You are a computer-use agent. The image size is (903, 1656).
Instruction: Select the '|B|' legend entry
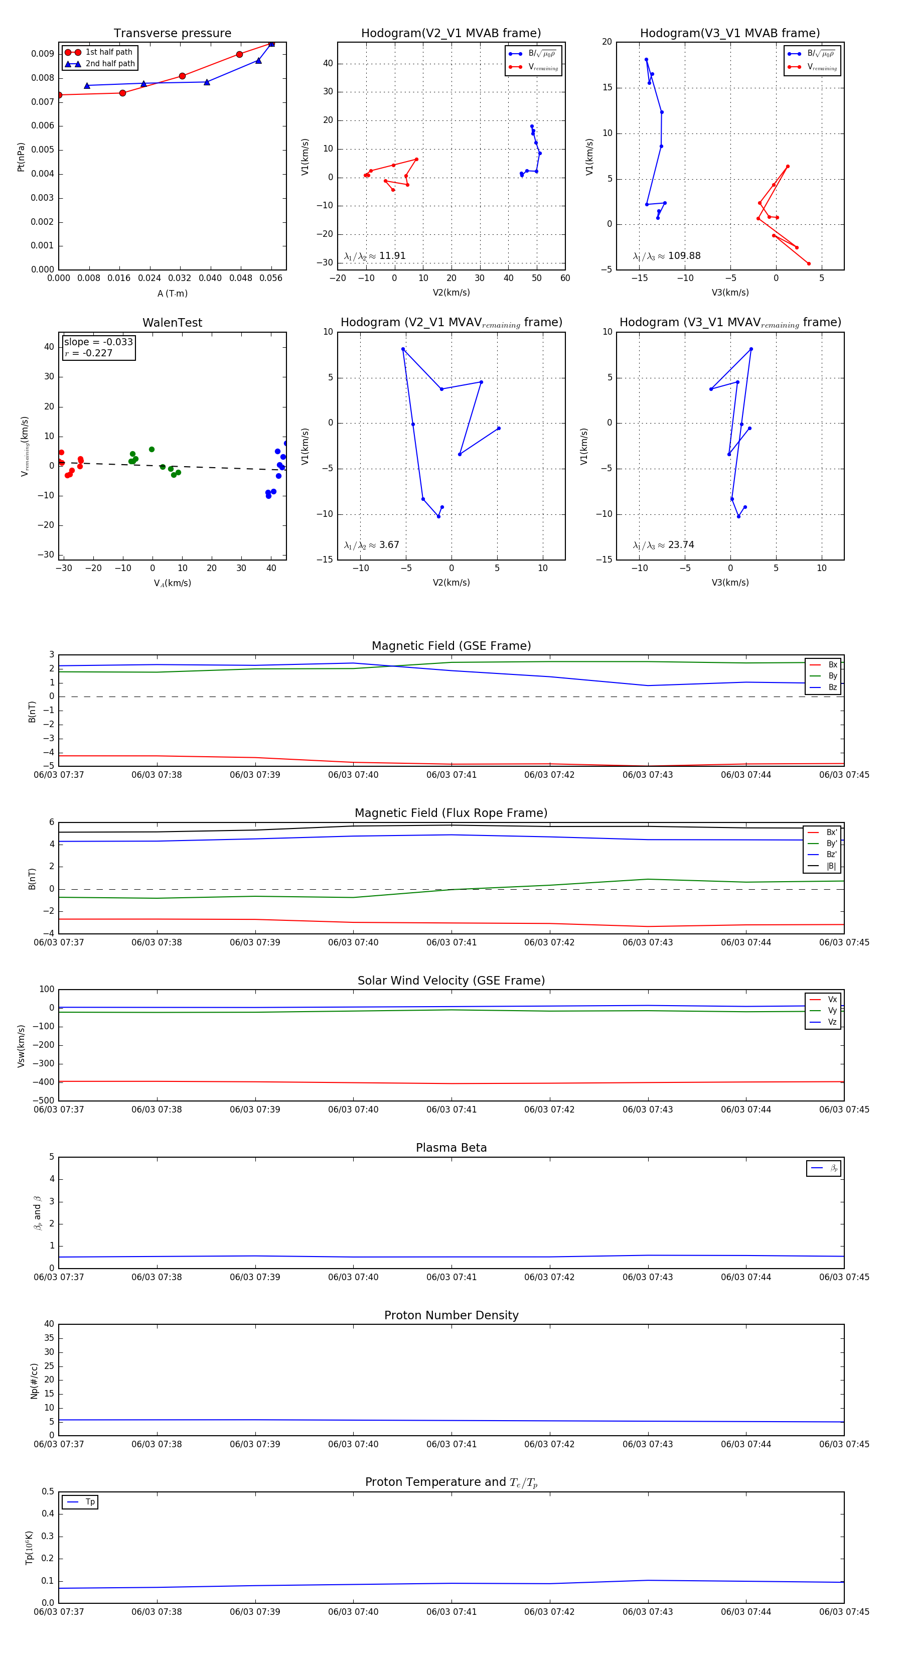[823, 866]
